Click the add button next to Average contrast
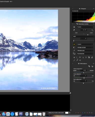The width and height of the screenshot is (95, 117). tap(94, 47)
